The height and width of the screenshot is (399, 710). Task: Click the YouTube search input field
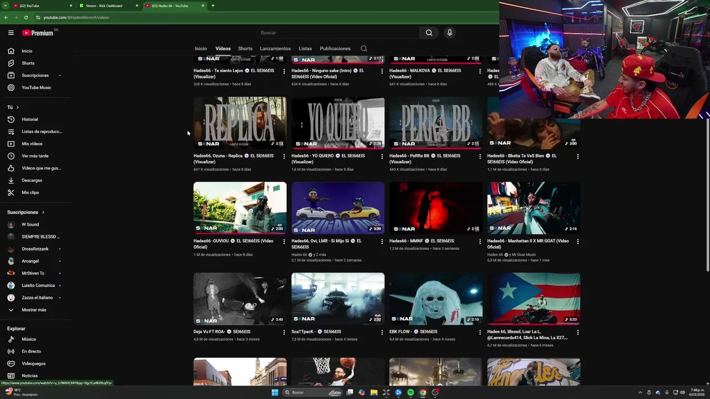tap(338, 33)
